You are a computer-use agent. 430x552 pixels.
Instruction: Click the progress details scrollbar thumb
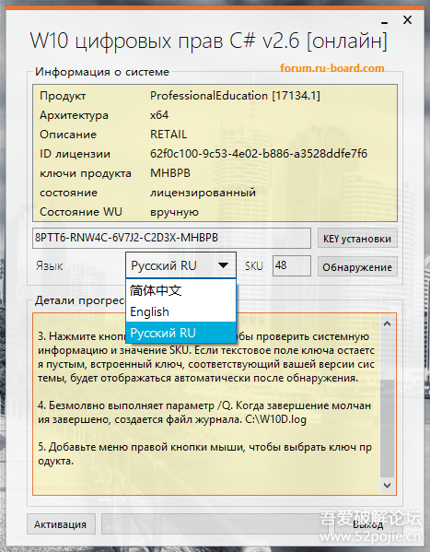pos(387,428)
